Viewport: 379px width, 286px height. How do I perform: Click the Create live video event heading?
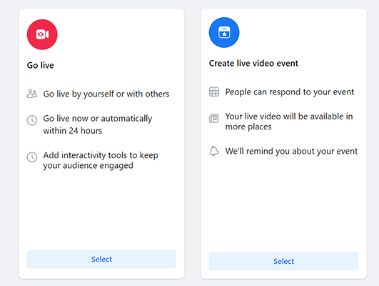(x=253, y=64)
